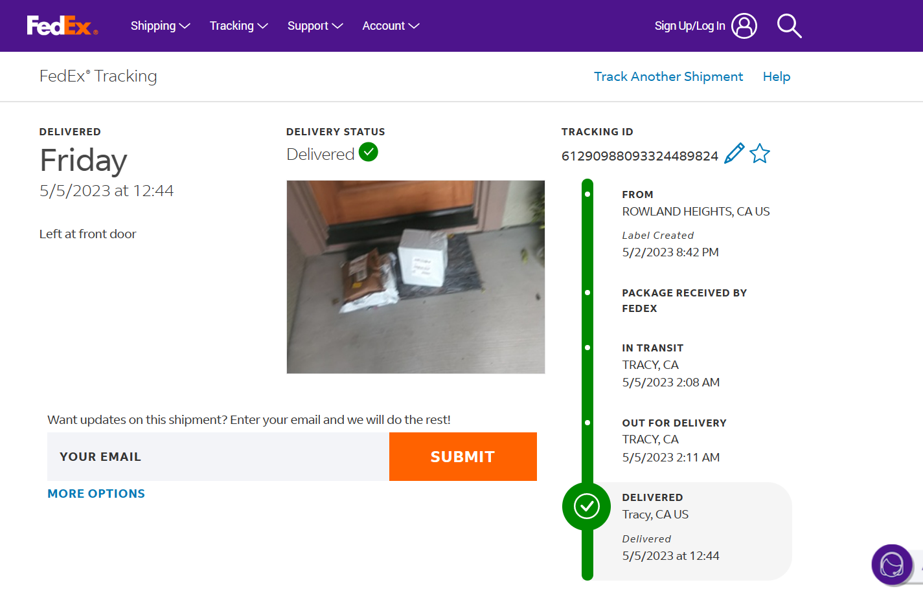Image resolution: width=923 pixels, height=589 pixels.
Task: Star this shipment to favorite it
Action: click(x=760, y=154)
